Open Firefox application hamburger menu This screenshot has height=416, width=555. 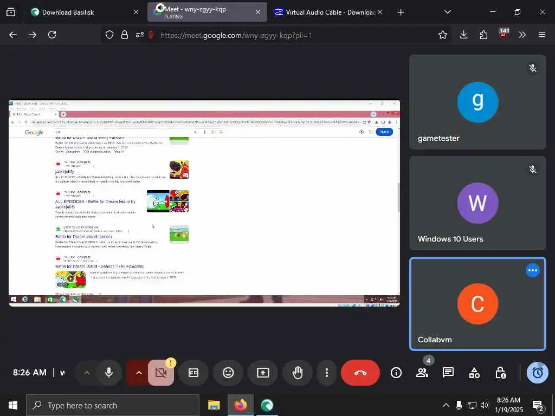(541, 35)
